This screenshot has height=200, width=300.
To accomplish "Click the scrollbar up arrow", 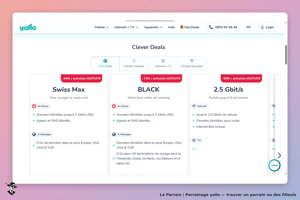I will click(x=286, y=23).
